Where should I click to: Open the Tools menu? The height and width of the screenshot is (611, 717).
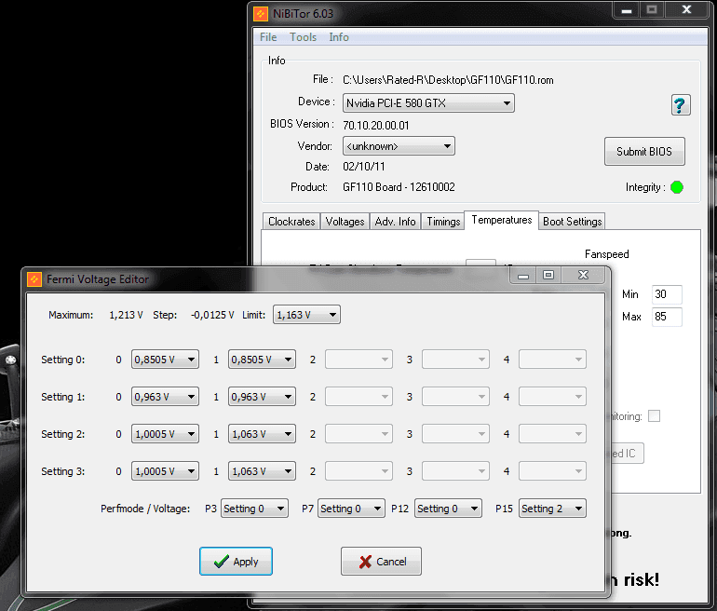click(x=303, y=37)
